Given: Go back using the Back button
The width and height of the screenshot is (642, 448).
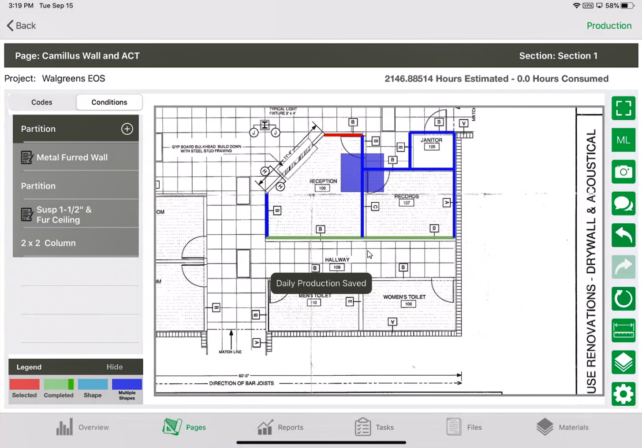Looking at the screenshot, I should pos(21,26).
